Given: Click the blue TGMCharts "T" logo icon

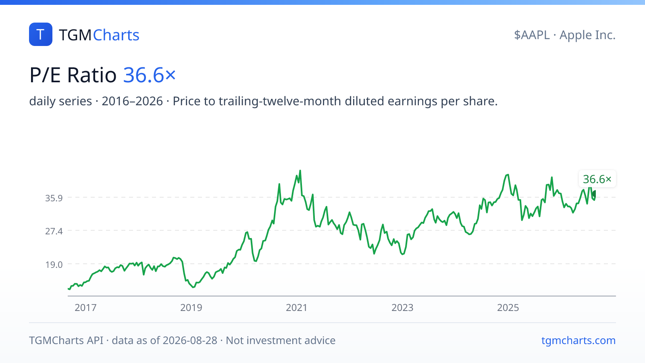Looking at the screenshot, I should pyautogui.click(x=41, y=34).
